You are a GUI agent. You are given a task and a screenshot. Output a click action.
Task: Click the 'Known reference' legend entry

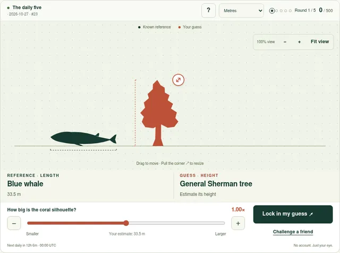(x=155, y=27)
